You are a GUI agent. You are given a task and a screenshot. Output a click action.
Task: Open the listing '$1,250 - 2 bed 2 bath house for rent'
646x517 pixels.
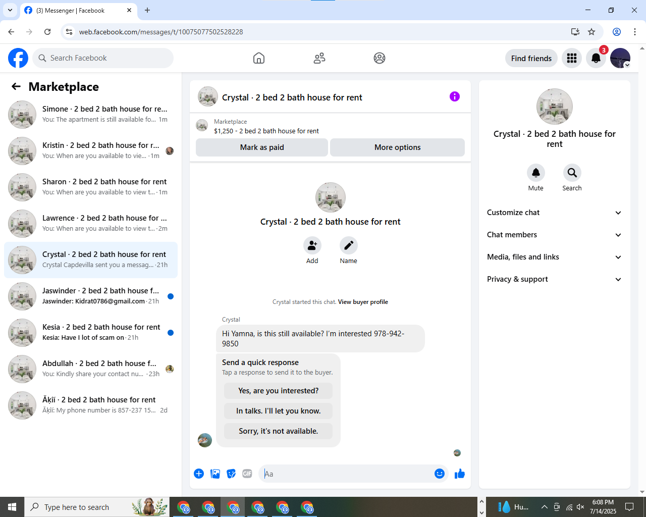(x=266, y=131)
